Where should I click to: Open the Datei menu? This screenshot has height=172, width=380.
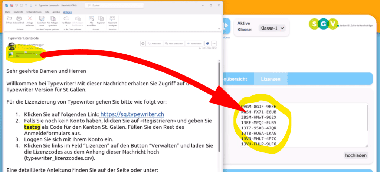click(x=8, y=12)
